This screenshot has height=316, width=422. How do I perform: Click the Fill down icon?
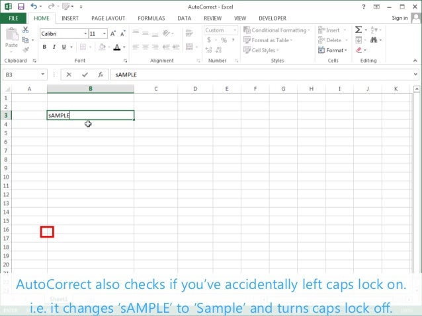[x=359, y=40]
